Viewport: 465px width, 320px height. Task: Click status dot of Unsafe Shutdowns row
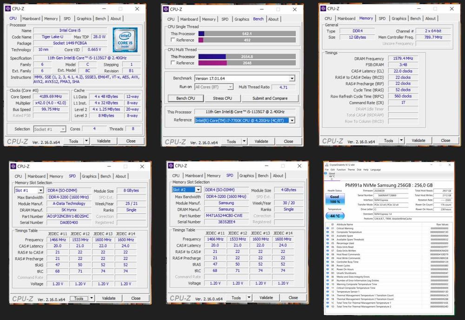328,273
